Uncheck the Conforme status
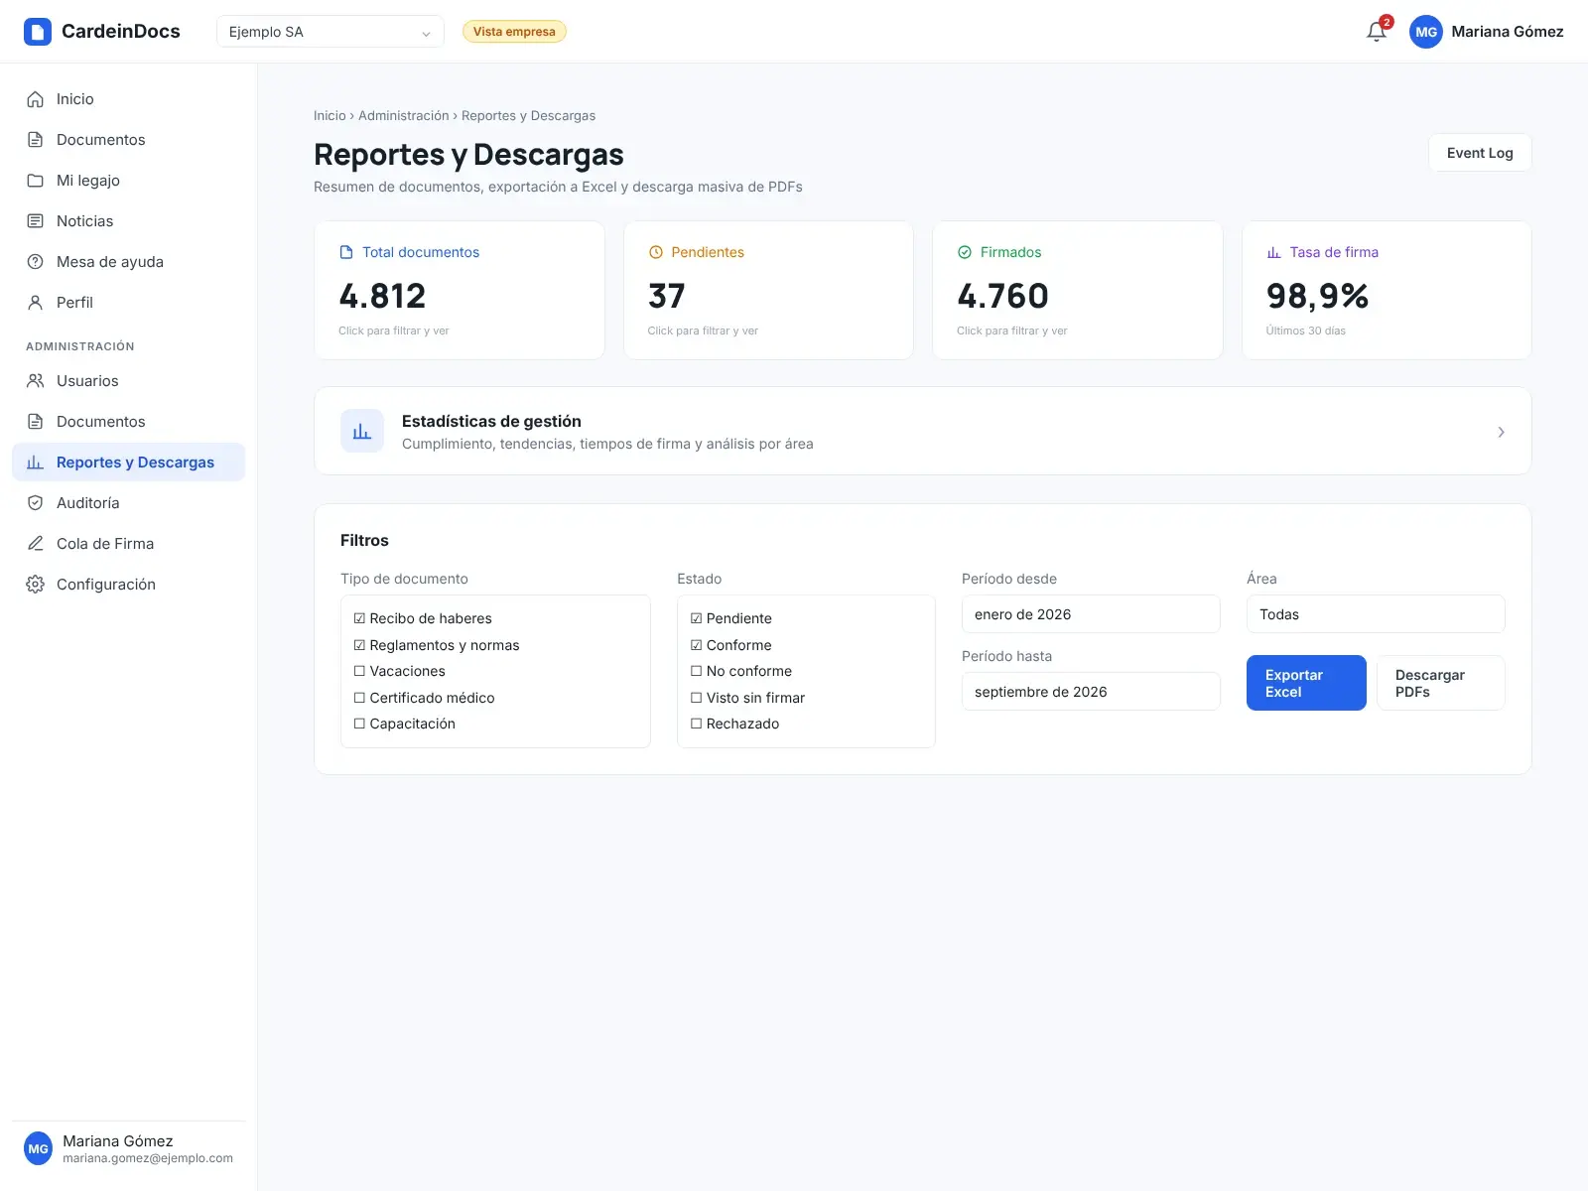This screenshot has width=1588, height=1191. (x=696, y=645)
